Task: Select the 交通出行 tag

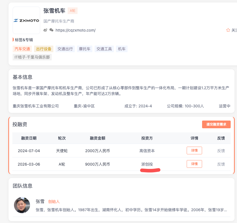Action: (x=65, y=49)
